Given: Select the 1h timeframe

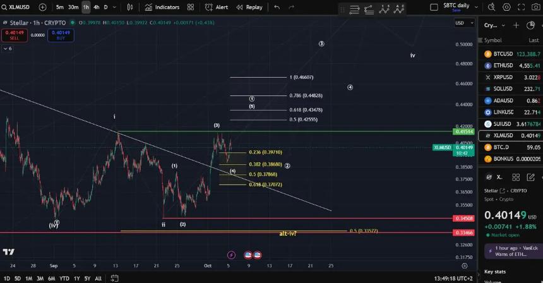Looking at the screenshot, I should coord(86,7).
